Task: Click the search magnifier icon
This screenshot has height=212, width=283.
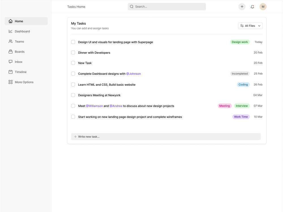Action: (132, 7)
